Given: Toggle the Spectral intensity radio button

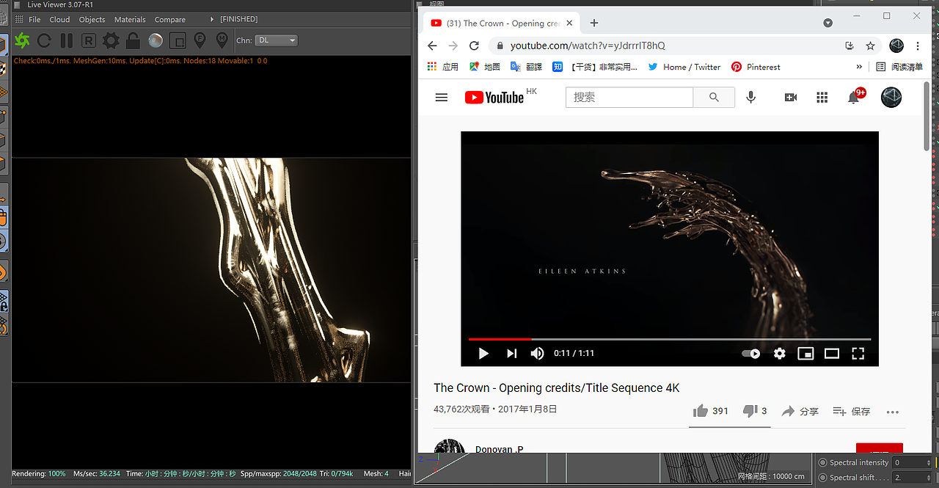Looking at the screenshot, I should pos(822,463).
